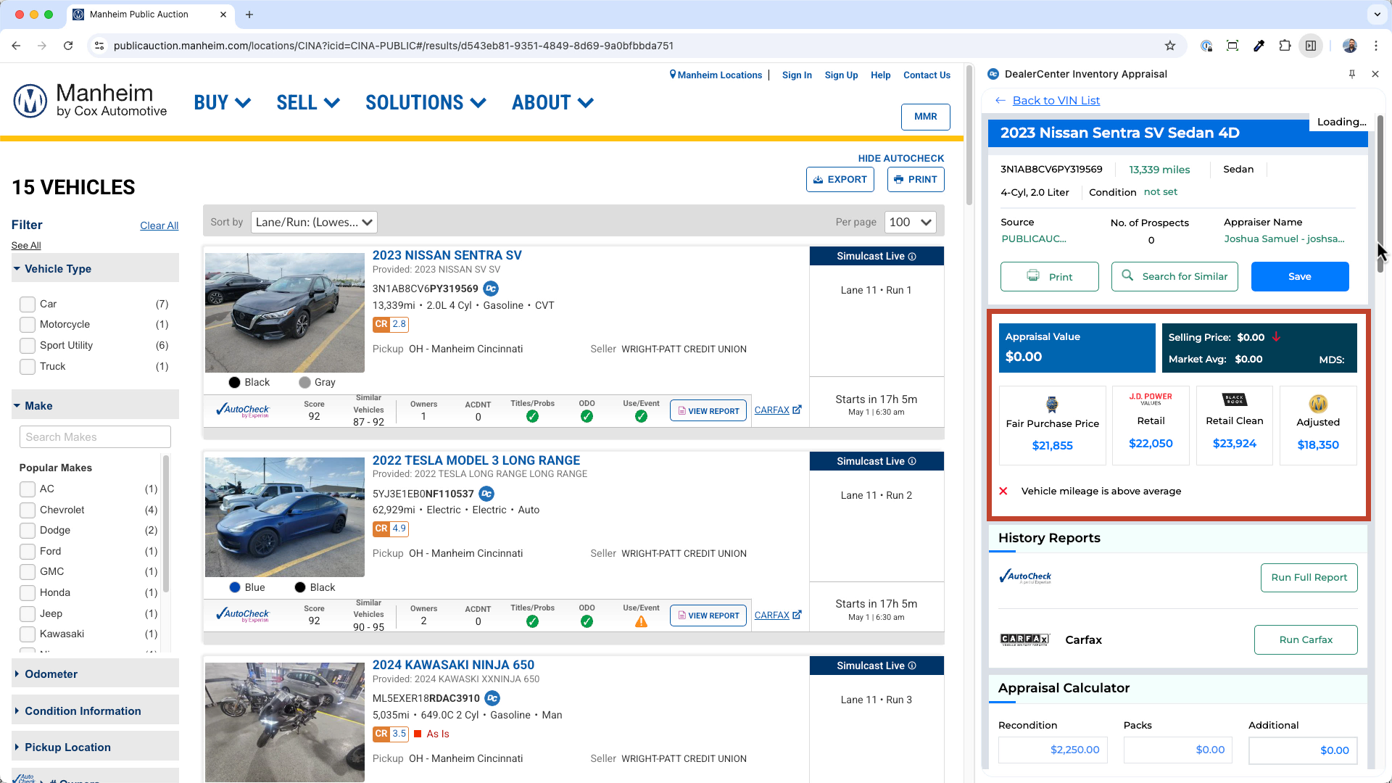Click the DealerCenter badge next to the Tesla VIN
Image resolution: width=1392 pixels, height=783 pixels.
coord(486,494)
